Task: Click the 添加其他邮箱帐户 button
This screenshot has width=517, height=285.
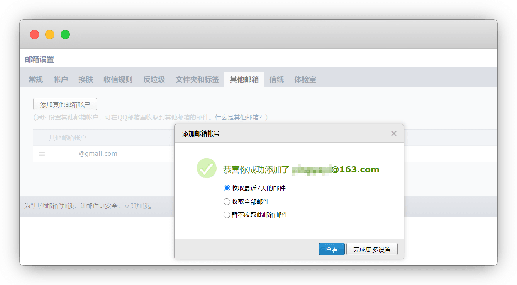Action: (x=65, y=104)
